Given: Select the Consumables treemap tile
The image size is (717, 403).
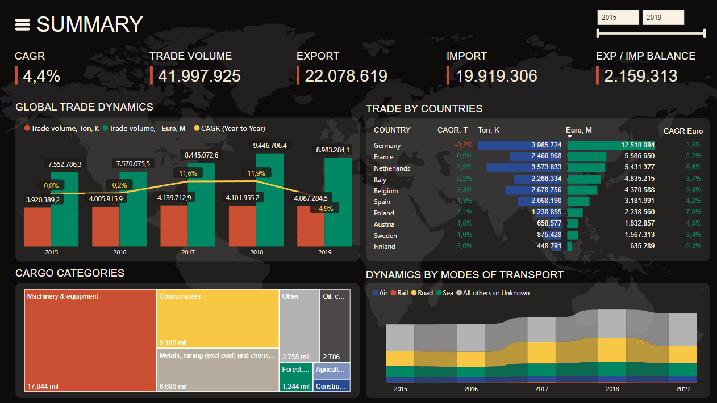Looking at the screenshot, I should pos(217,318).
